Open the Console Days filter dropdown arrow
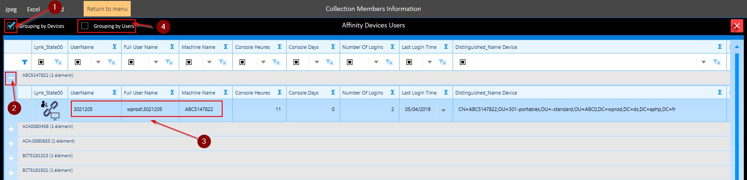 [x=317, y=62]
